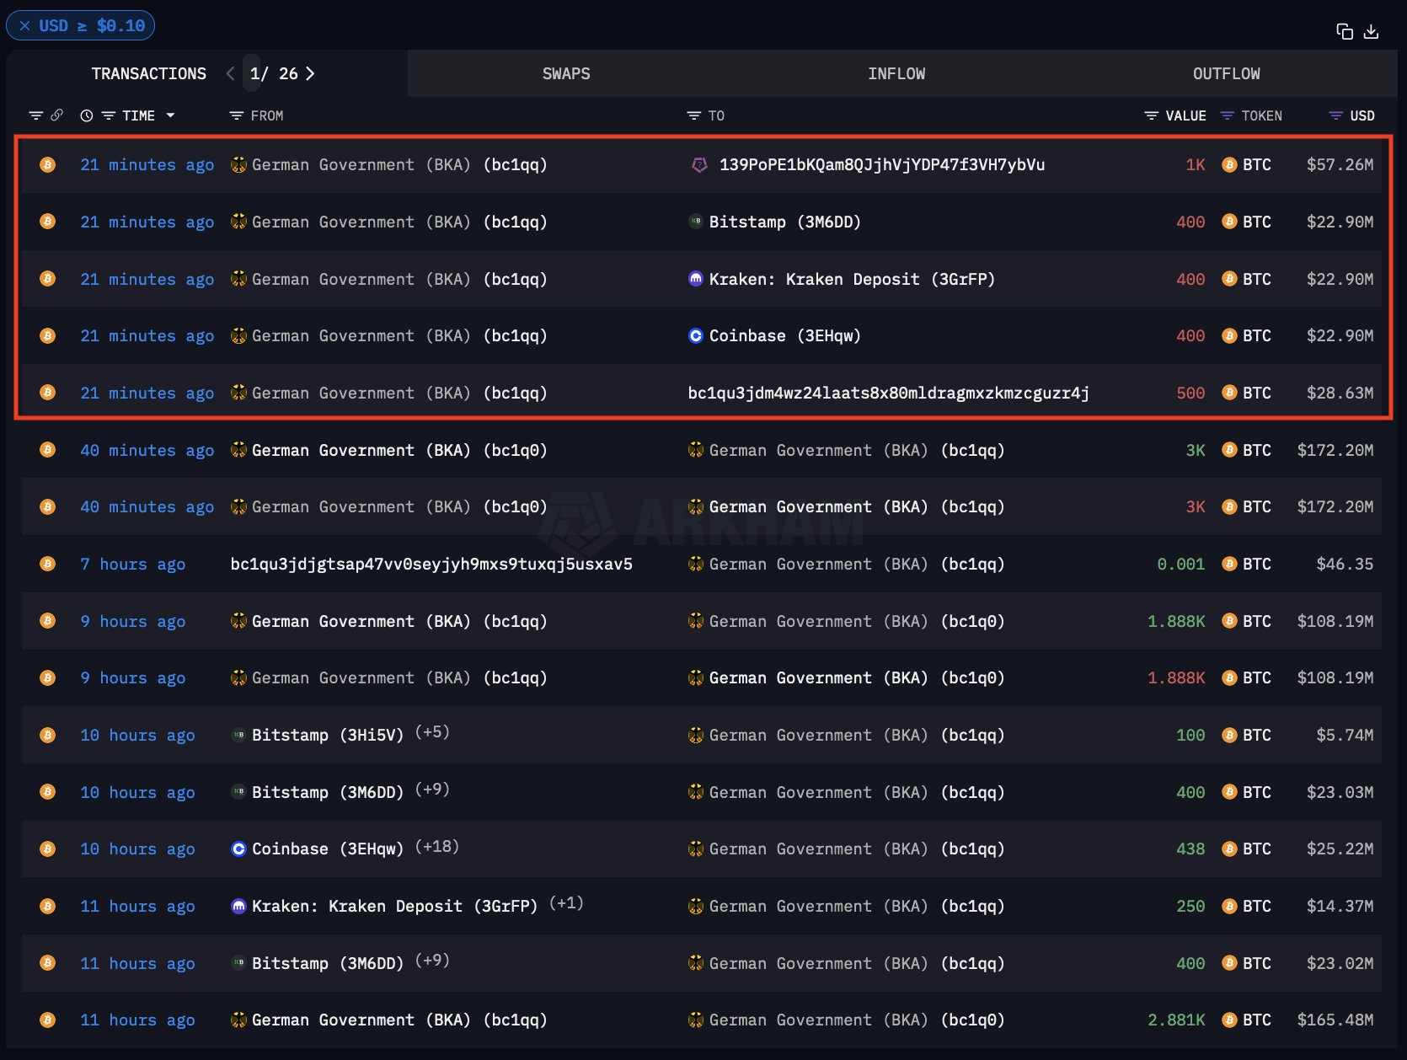Click Bitstamp logo icon in $22.90M row
This screenshot has width=1407, height=1060.
[x=696, y=222]
